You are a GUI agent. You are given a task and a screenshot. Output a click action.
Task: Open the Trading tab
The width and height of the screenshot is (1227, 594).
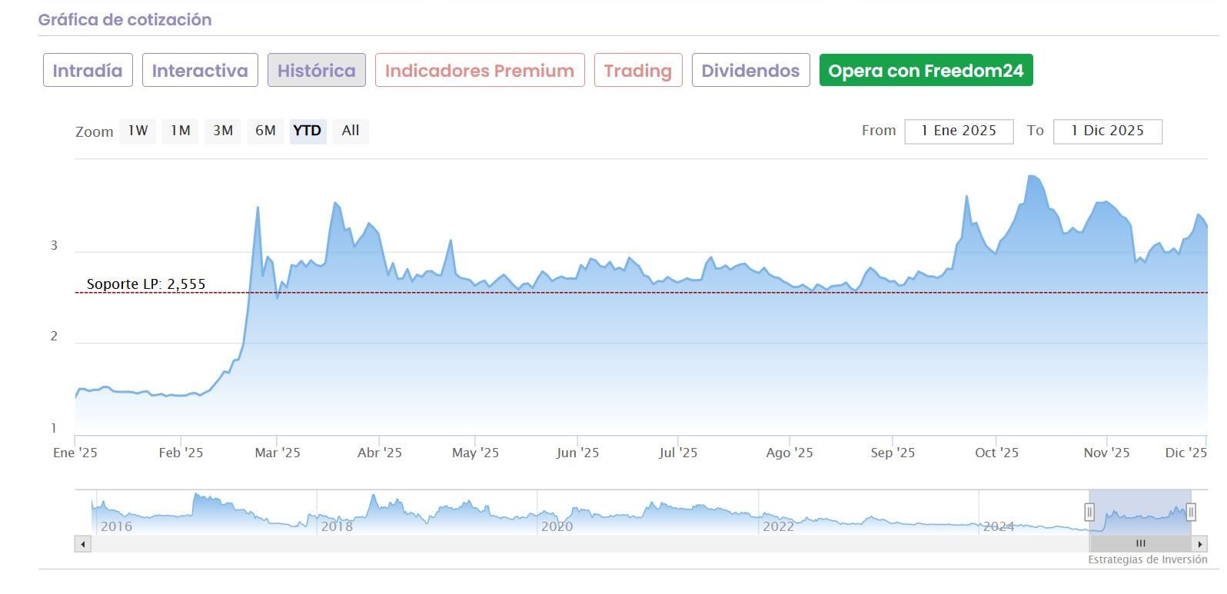tap(638, 71)
